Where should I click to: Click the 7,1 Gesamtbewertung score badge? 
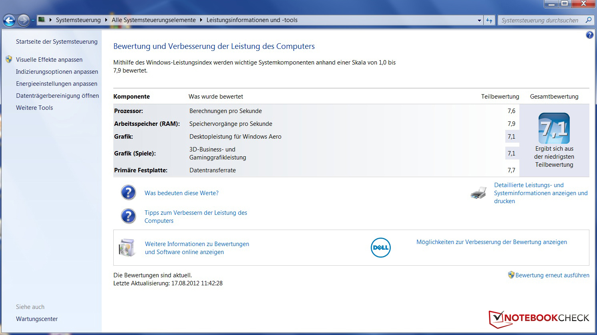coord(554,128)
